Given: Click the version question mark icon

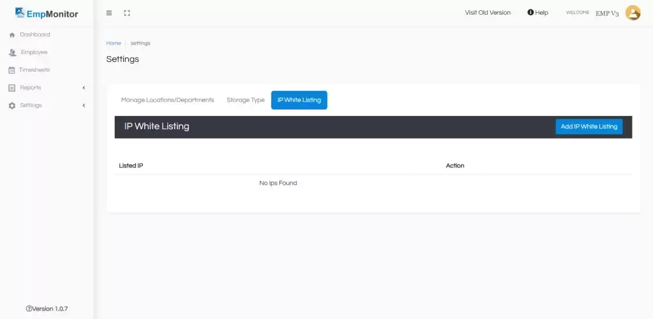Looking at the screenshot, I should tap(29, 309).
